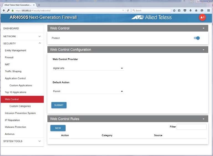The height and width of the screenshot is (156, 213).
Task: Click the Pocket icon in the toolbar
Action: (185, 11)
